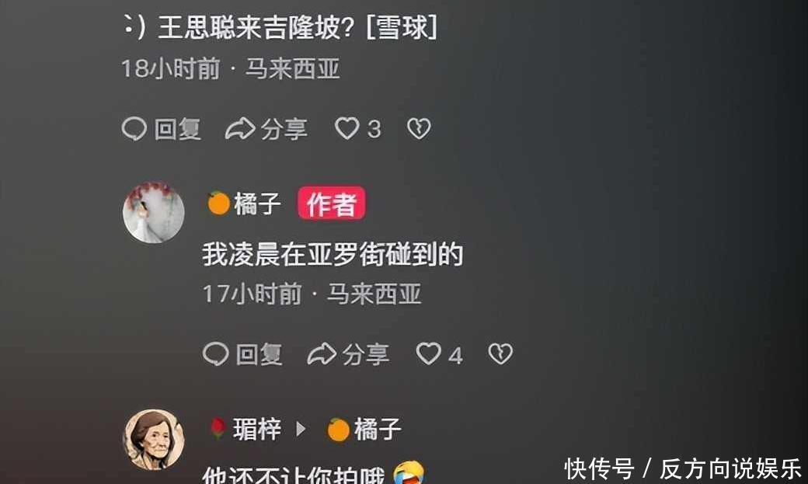808x484 pixels.
Task: Tap the red 作者 author badge
Action: [331, 203]
